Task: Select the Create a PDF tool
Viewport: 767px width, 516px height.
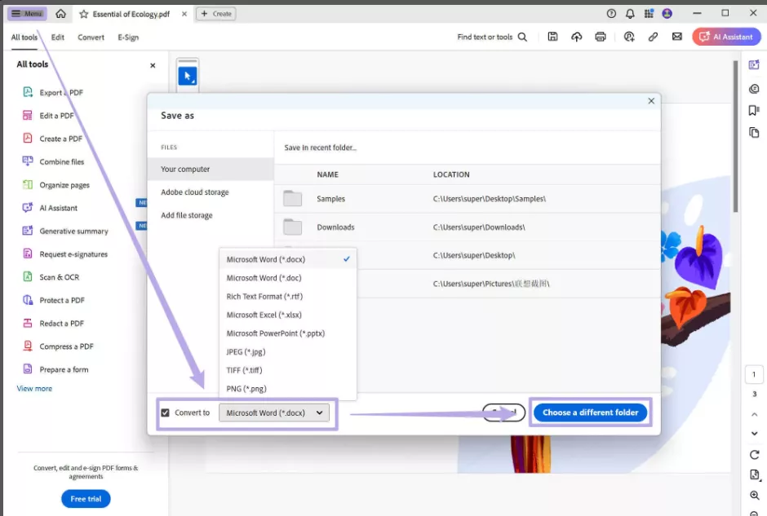Action: 60,139
